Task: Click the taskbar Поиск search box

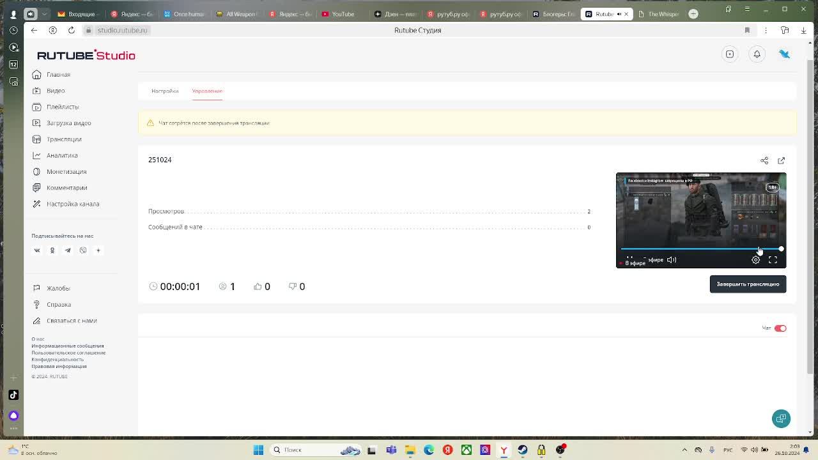Action: click(317, 450)
